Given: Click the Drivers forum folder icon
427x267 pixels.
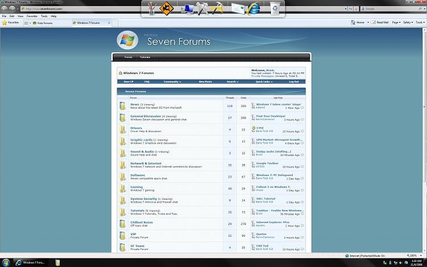Looking at the screenshot, I should point(122,130).
